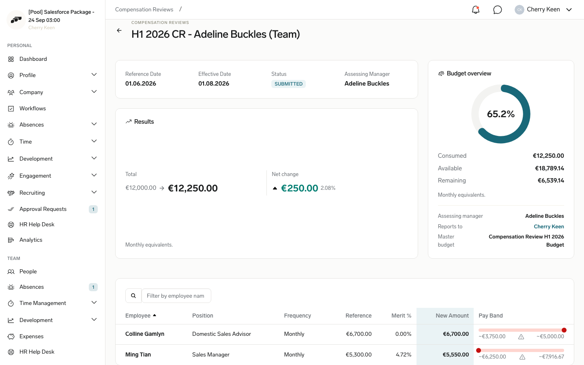
Task: Expand the Engagement menu chevron
Action: (x=94, y=175)
